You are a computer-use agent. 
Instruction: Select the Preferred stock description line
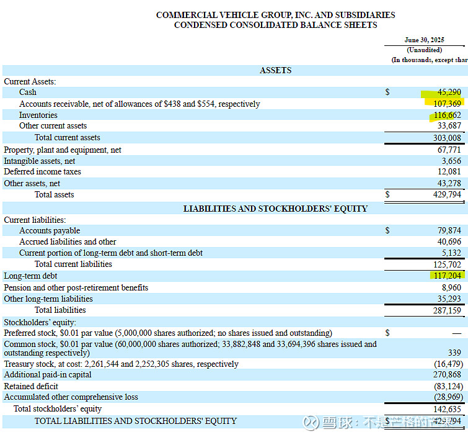(x=168, y=333)
